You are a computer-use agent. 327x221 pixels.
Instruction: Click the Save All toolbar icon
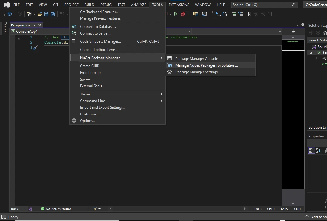(x=53, y=14)
